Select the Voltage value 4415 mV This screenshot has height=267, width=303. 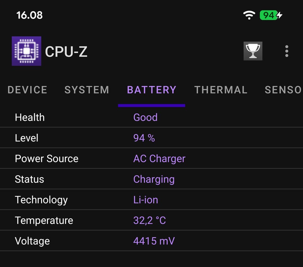[154, 241]
